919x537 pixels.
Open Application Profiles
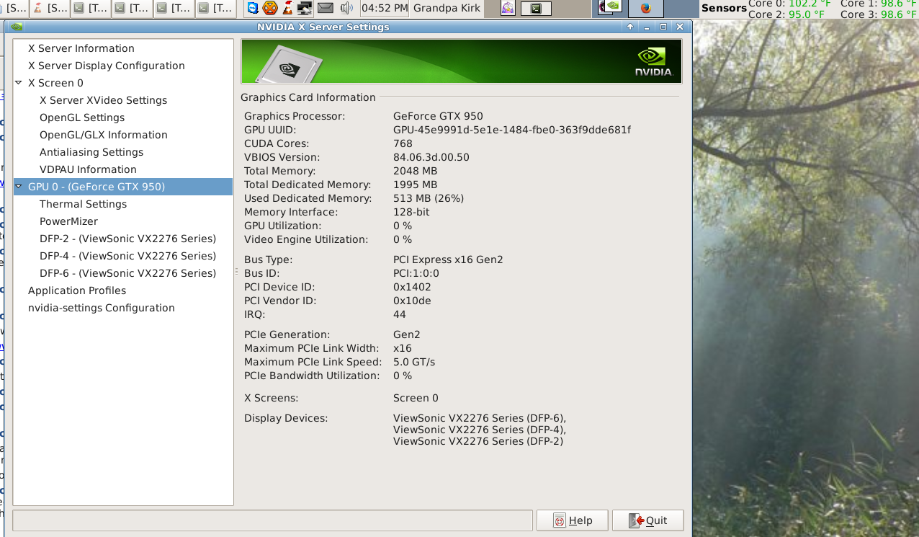click(x=77, y=290)
